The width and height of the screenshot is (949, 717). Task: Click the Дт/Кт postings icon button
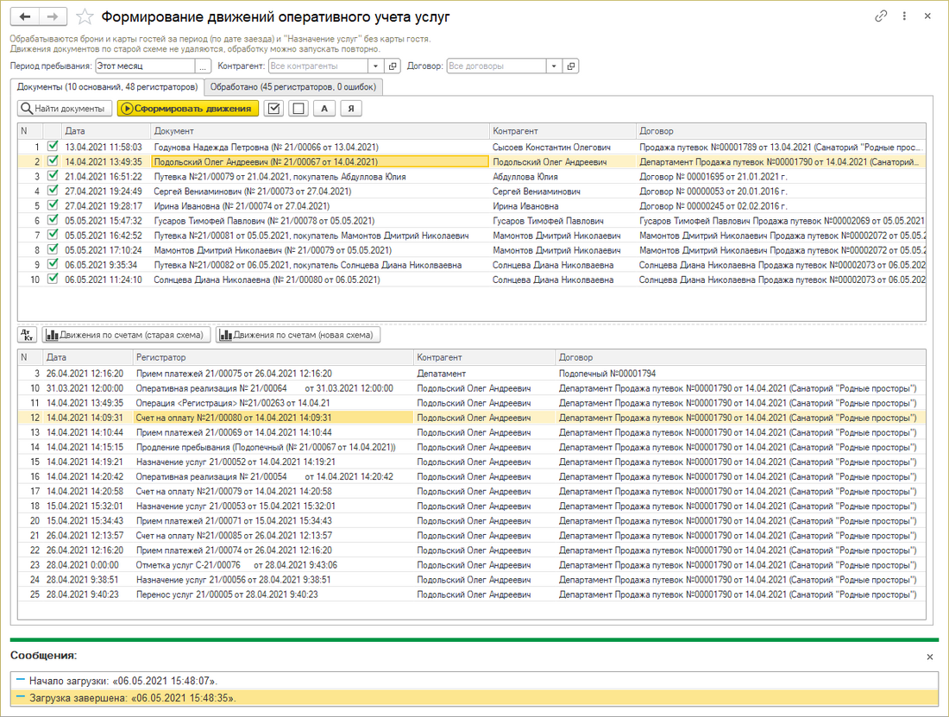click(26, 335)
